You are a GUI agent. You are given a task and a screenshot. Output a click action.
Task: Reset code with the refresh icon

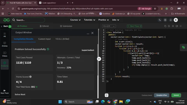(x=177, y=26)
